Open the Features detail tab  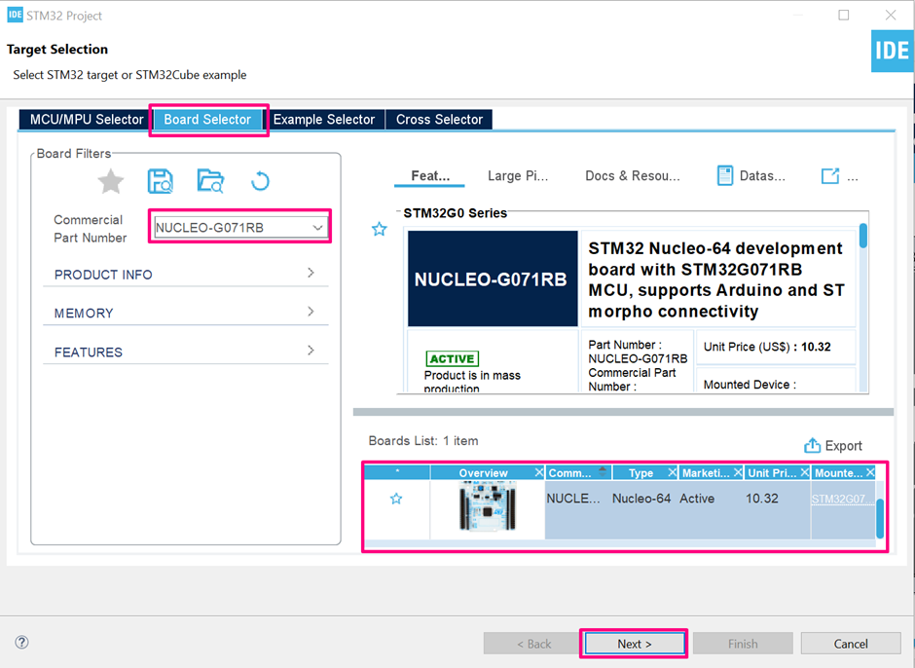pos(430,175)
